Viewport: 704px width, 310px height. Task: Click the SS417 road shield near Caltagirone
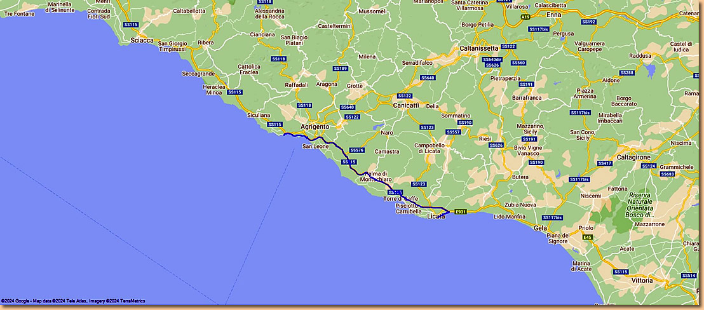605,163
